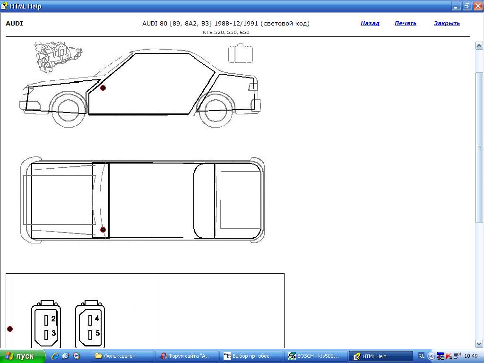Click the system clock showing 10:49

pos(471,356)
